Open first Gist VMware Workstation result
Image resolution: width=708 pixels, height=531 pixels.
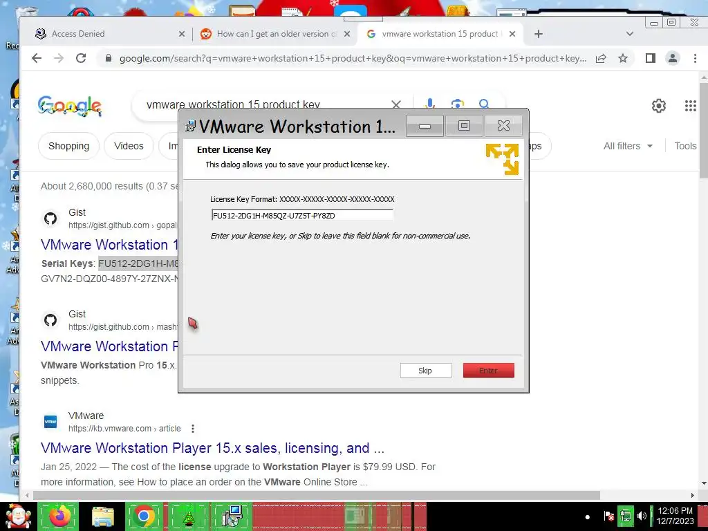tap(109, 245)
